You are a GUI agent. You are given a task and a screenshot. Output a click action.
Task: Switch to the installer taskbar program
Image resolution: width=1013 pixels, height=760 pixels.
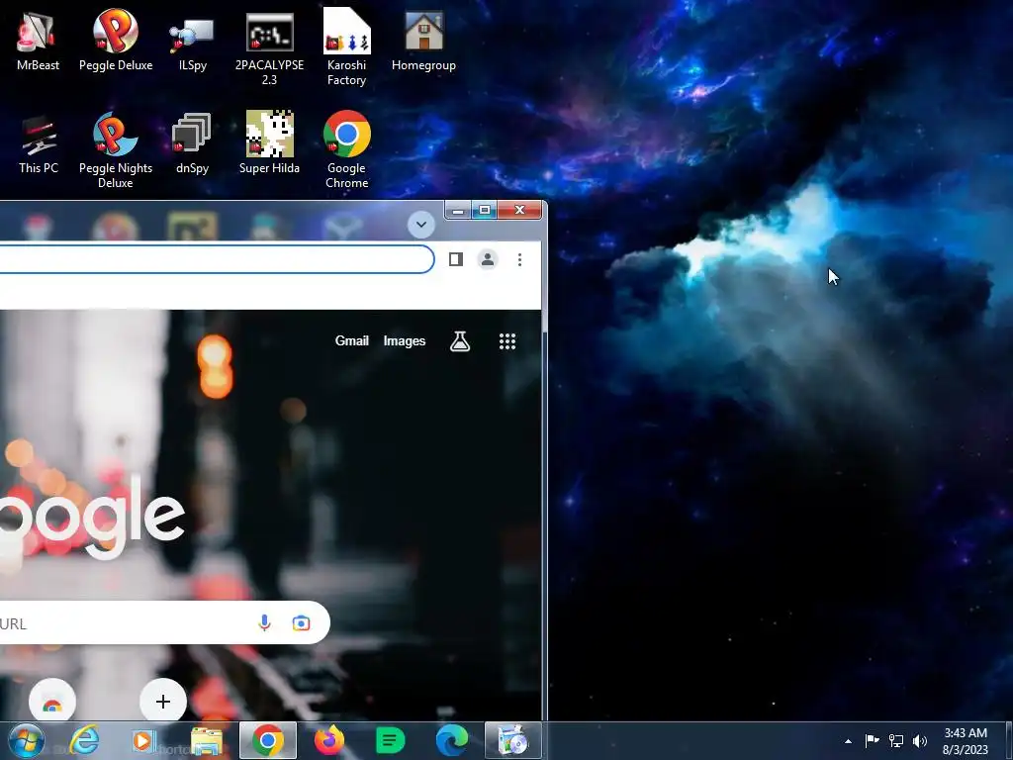(x=513, y=740)
